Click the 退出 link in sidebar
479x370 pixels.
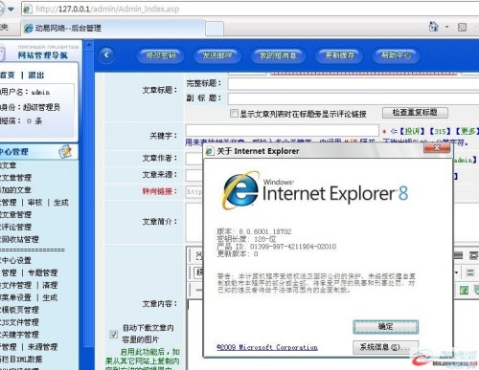[35, 76]
